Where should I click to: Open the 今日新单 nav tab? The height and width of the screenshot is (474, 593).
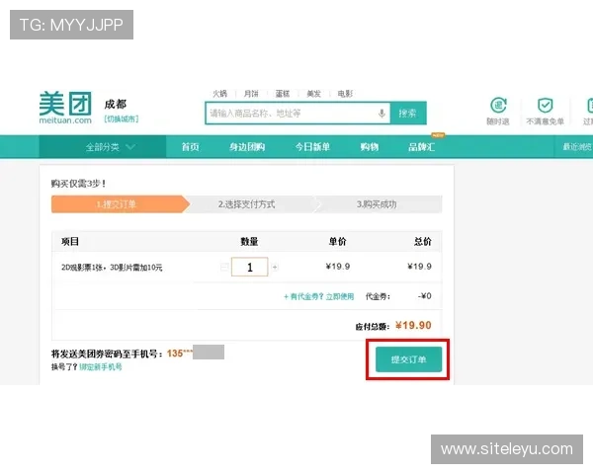click(312, 147)
